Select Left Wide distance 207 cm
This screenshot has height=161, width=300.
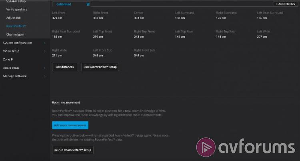point(262,37)
